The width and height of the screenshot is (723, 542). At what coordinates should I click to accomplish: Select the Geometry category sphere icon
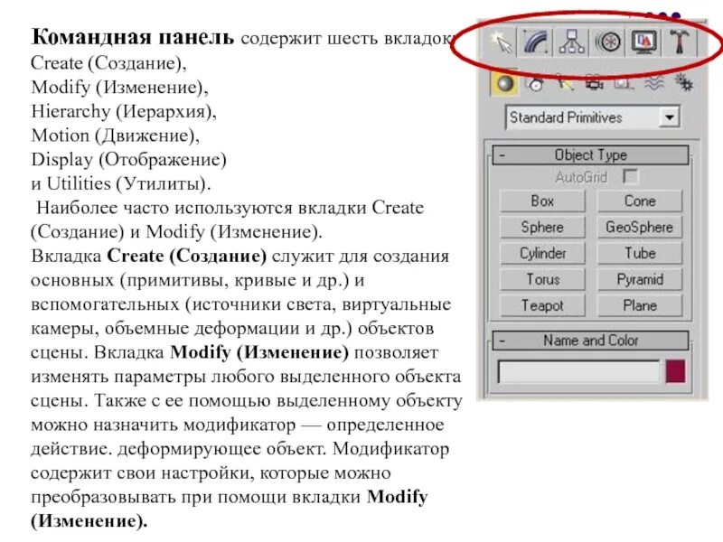[504, 83]
